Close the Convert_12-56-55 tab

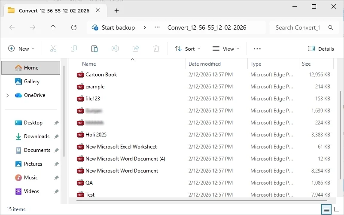98,10
